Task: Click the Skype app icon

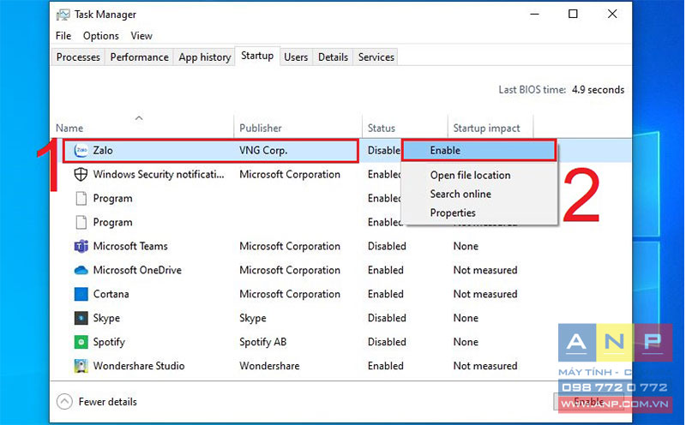Action: 81,318
